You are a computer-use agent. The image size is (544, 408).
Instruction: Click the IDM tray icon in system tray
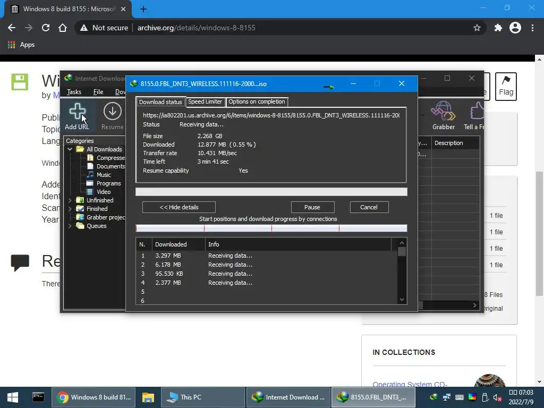[433, 397]
